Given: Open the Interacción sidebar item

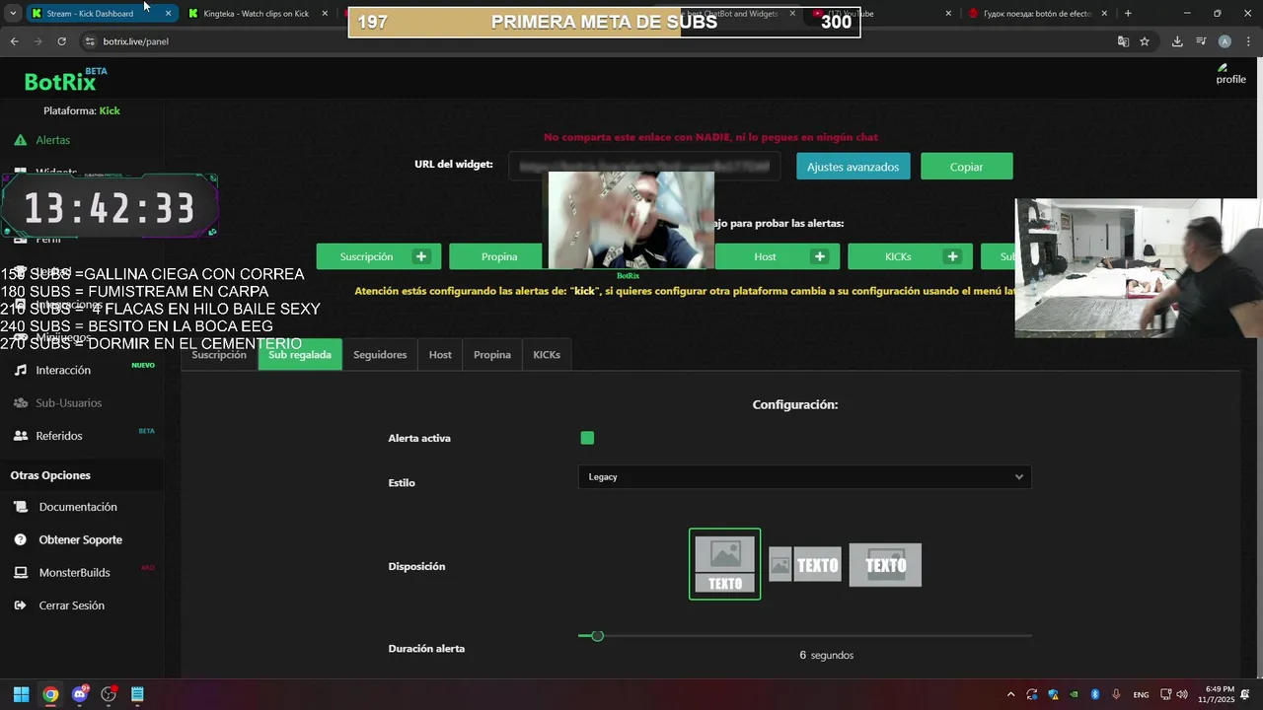Looking at the screenshot, I should 63,370.
